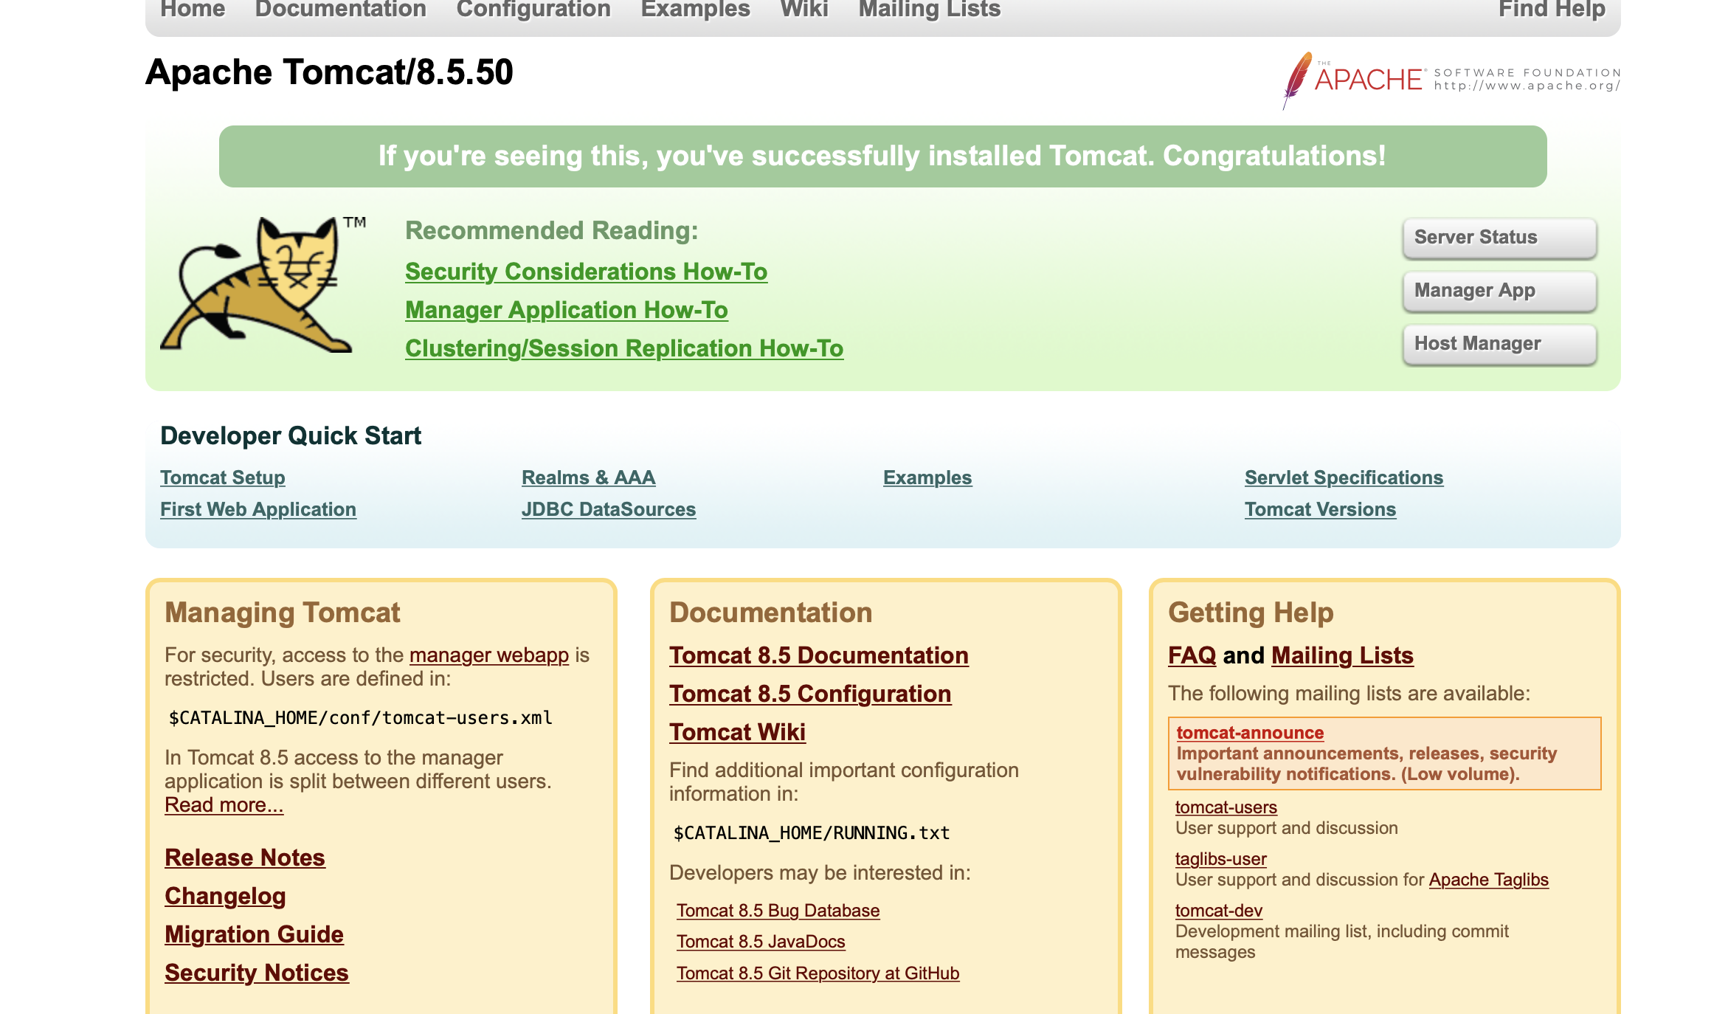Open the tomcat-dev mailing list link

click(1218, 911)
